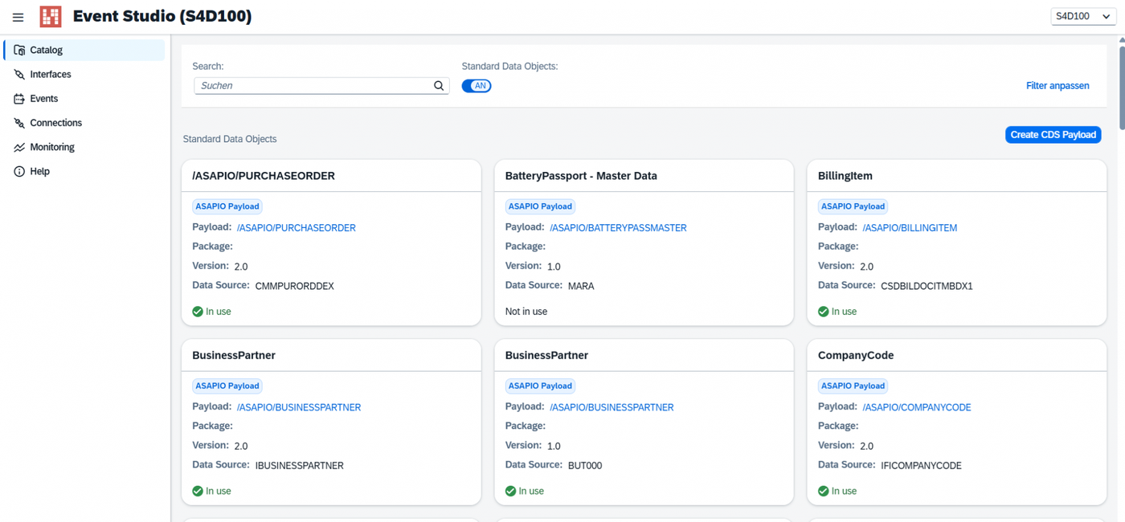Viewport: 1125px width, 522px height.
Task: Click Filter anpassen link
Action: (x=1057, y=86)
